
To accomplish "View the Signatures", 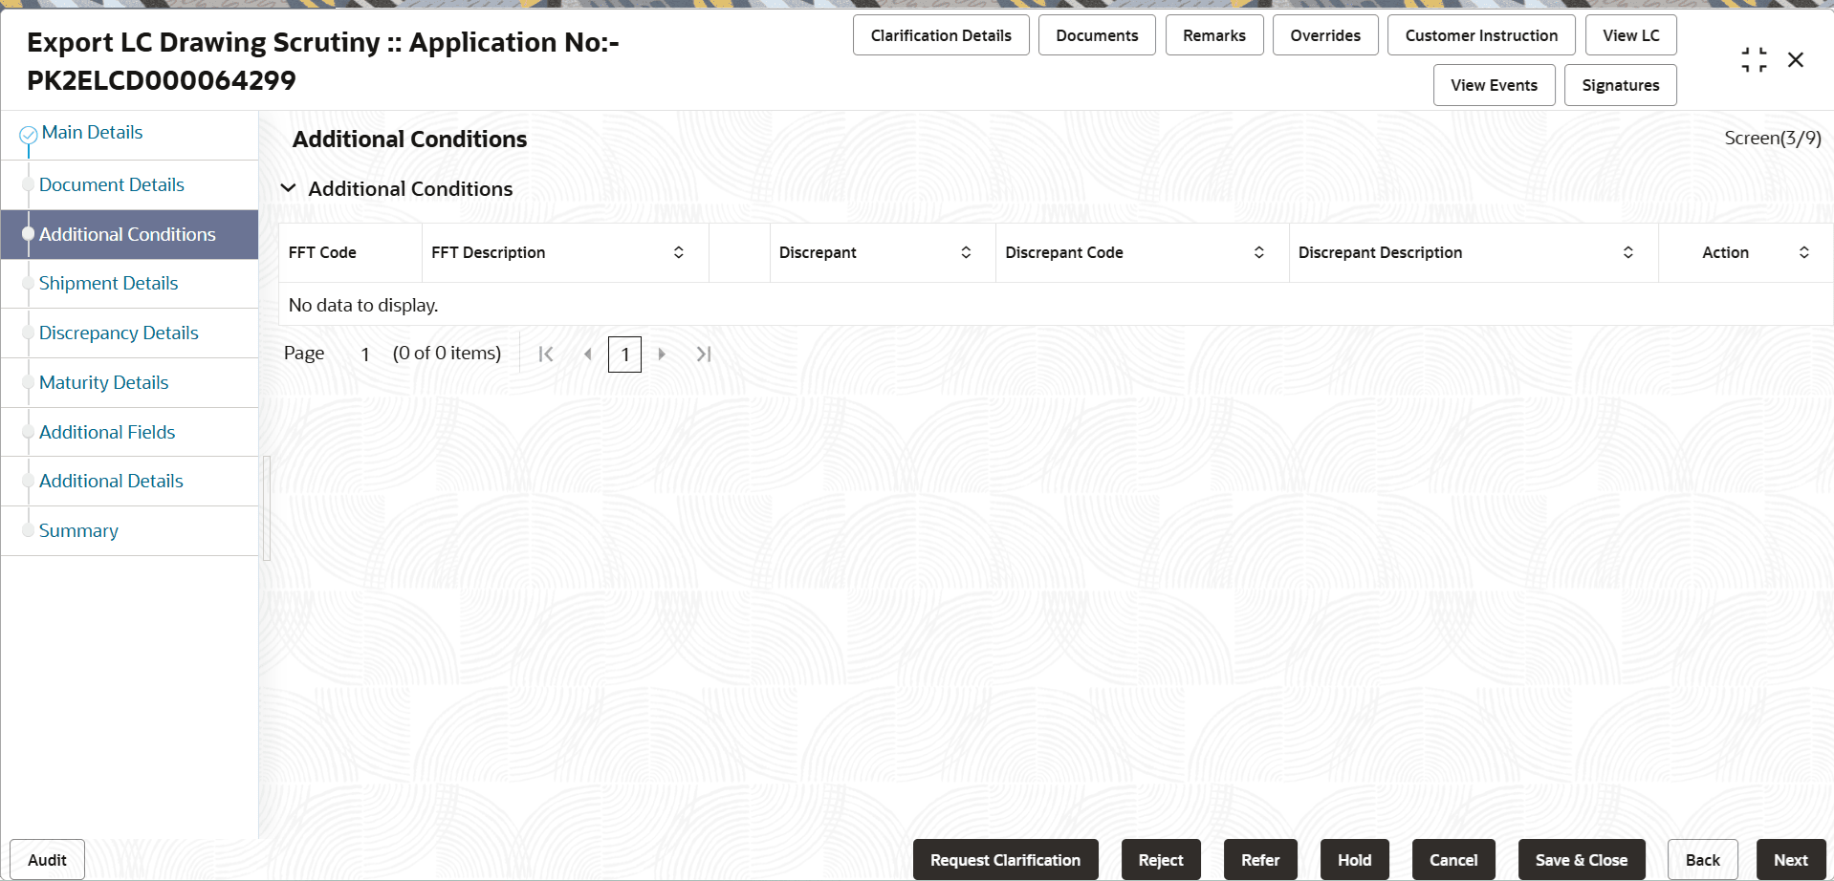I will [x=1620, y=85].
